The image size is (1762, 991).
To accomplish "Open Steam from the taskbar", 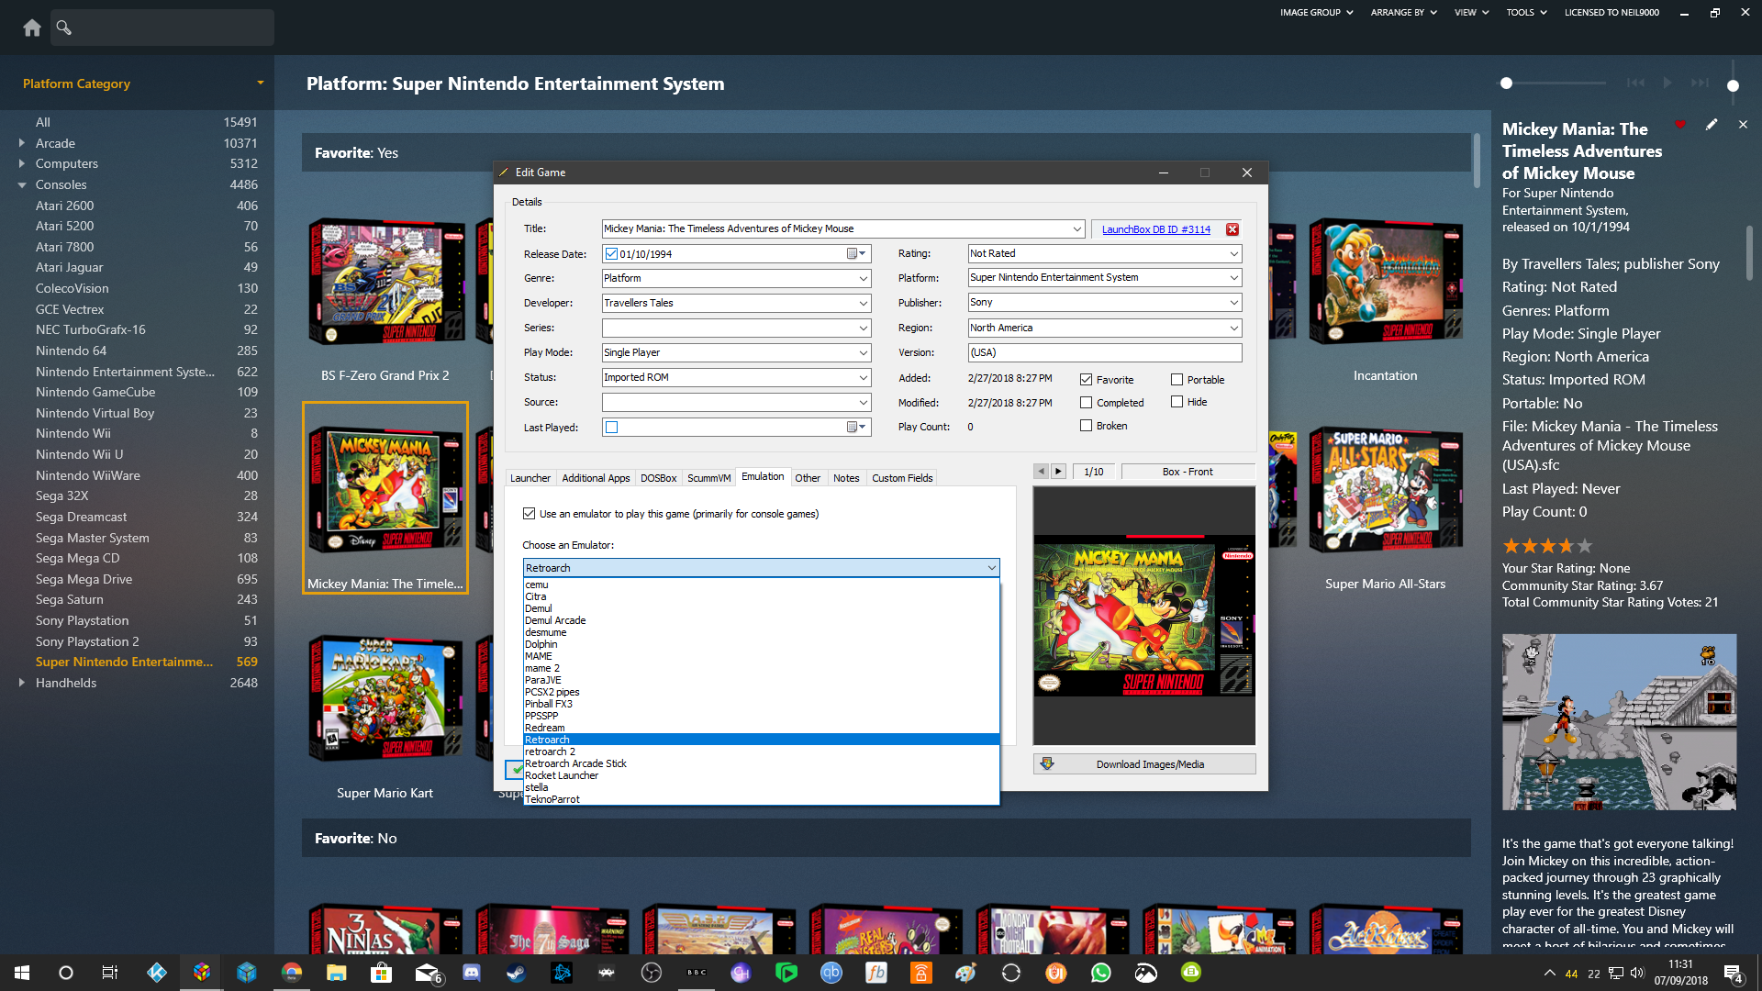I will pos(517,973).
